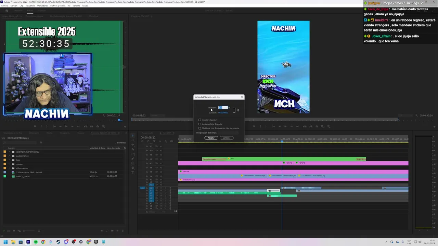
Task: Click the Source monitor playhead scrubber
Action: (x=119, y=120)
